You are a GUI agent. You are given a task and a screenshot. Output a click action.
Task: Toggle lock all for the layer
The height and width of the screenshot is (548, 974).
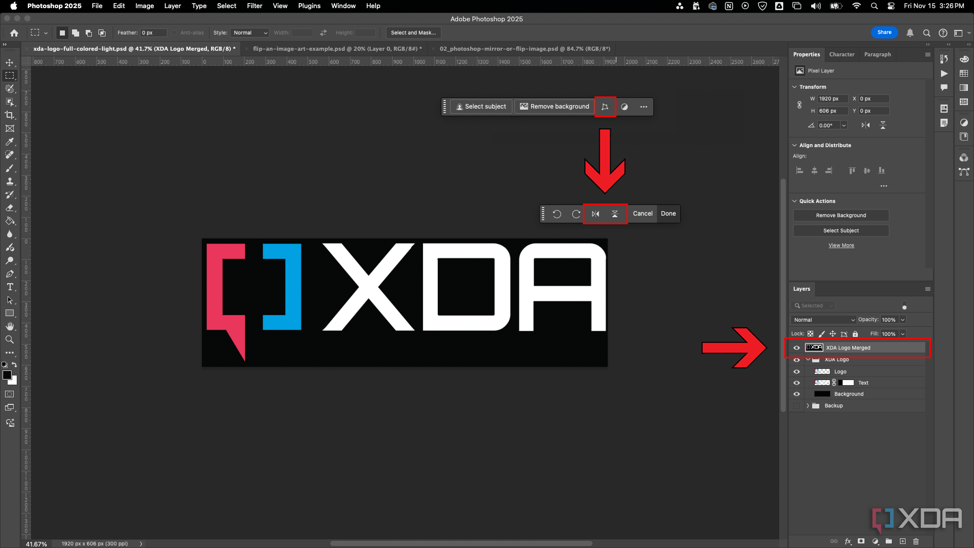855,334
